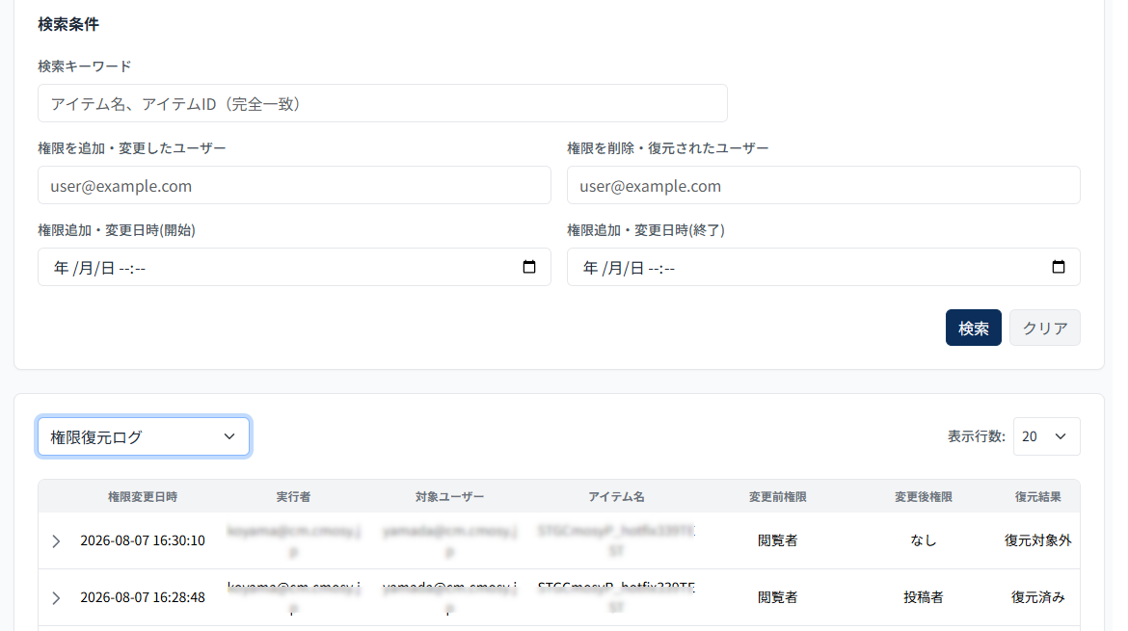Image resolution: width=1128 pixels, height=631 pixels.
Task: Click the 検索条件 section heading
Action: pyautogui.click(x=69, y=24)
